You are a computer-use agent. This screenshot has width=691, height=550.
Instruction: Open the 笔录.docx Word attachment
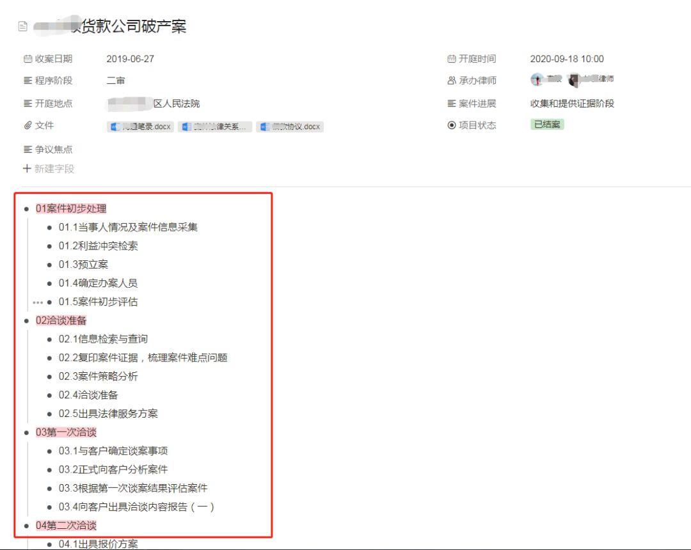point(141,127)
